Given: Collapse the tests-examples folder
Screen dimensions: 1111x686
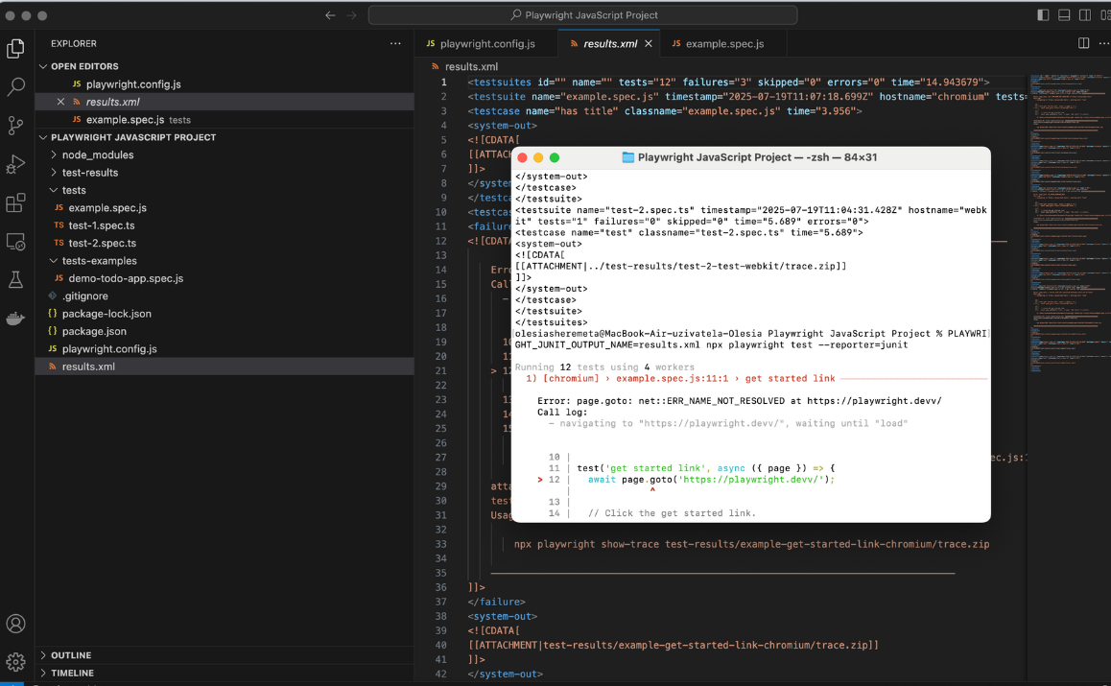Looking at the screenshot, I should coord(99,261).
